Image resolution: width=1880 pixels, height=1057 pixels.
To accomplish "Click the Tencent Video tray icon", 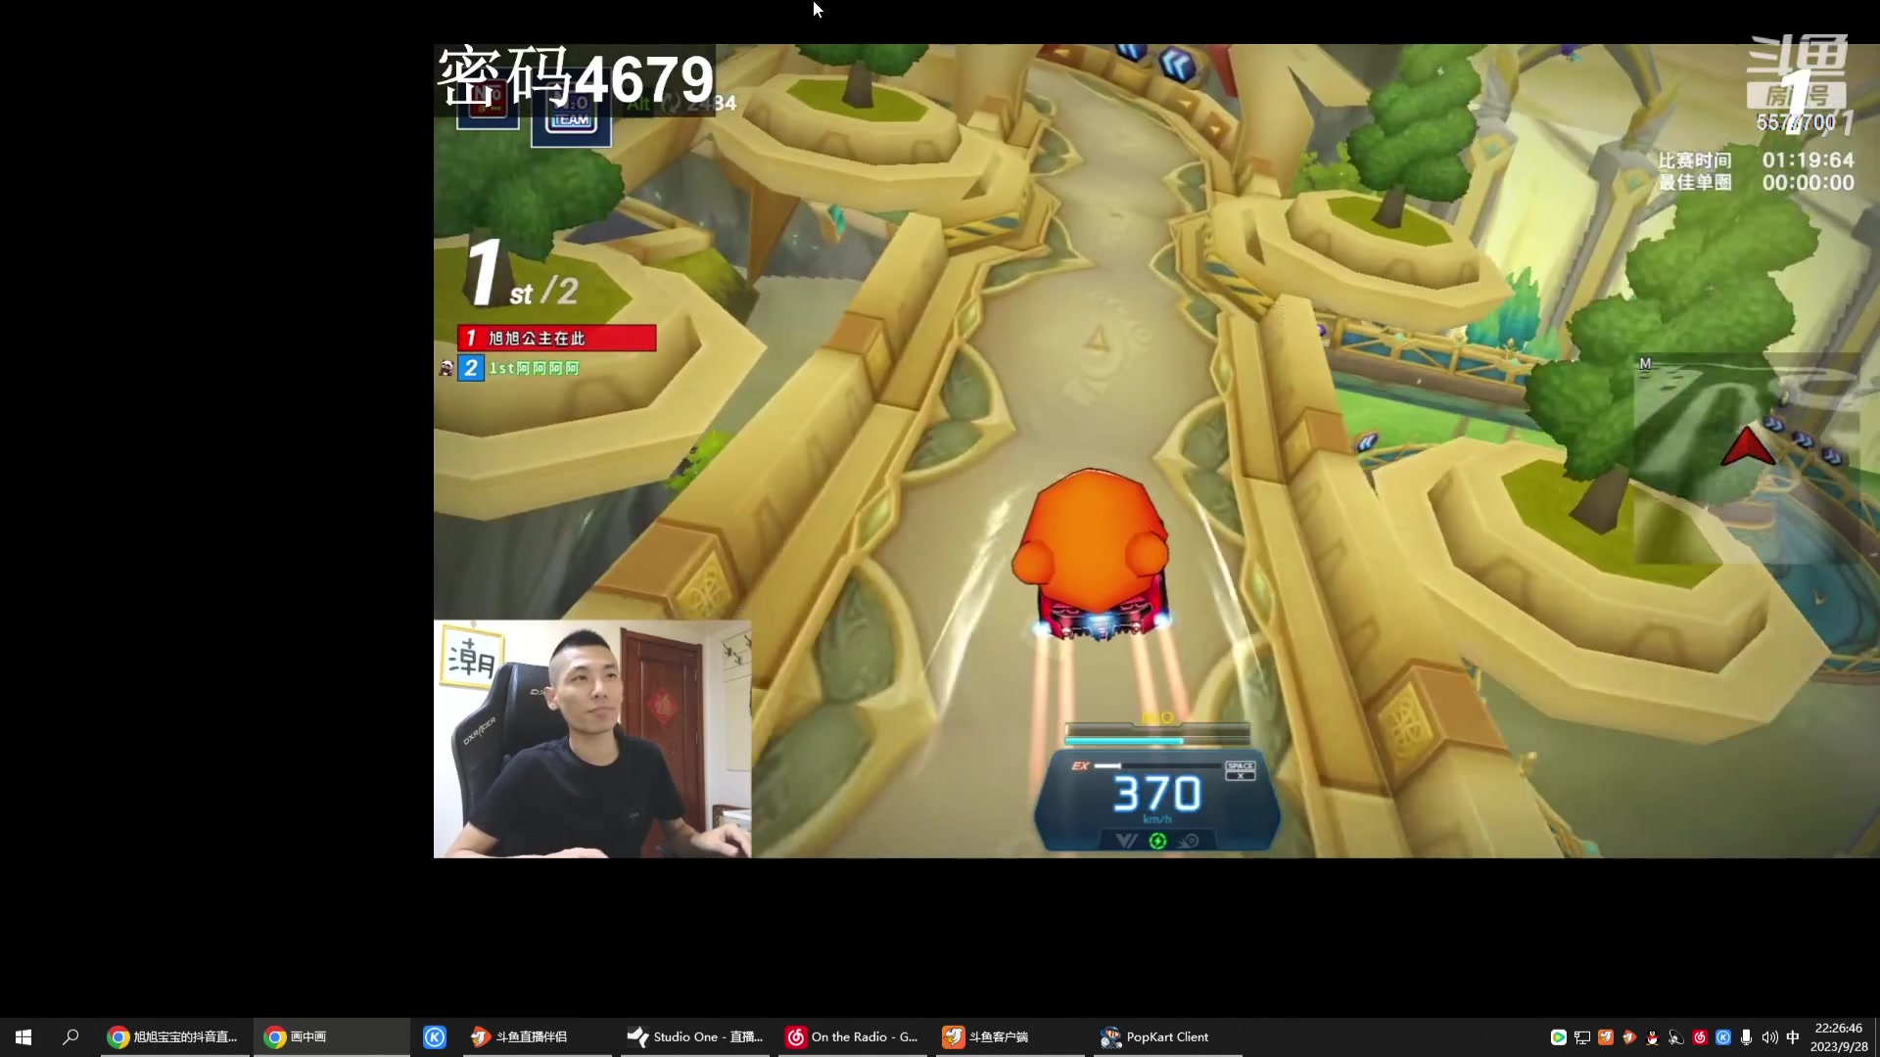I will [x=1558, y=1037].
